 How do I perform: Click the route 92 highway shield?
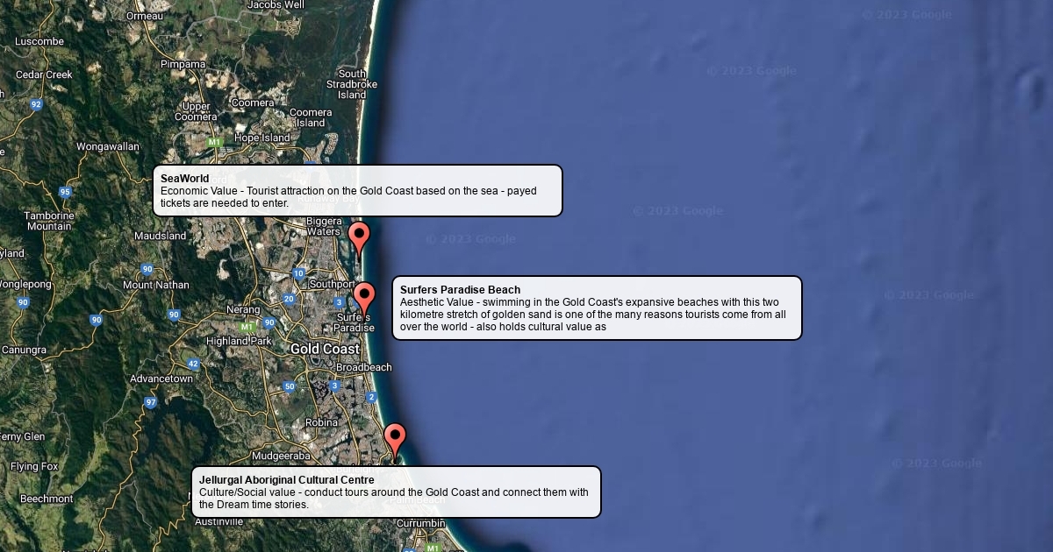[x=36, y=104]
